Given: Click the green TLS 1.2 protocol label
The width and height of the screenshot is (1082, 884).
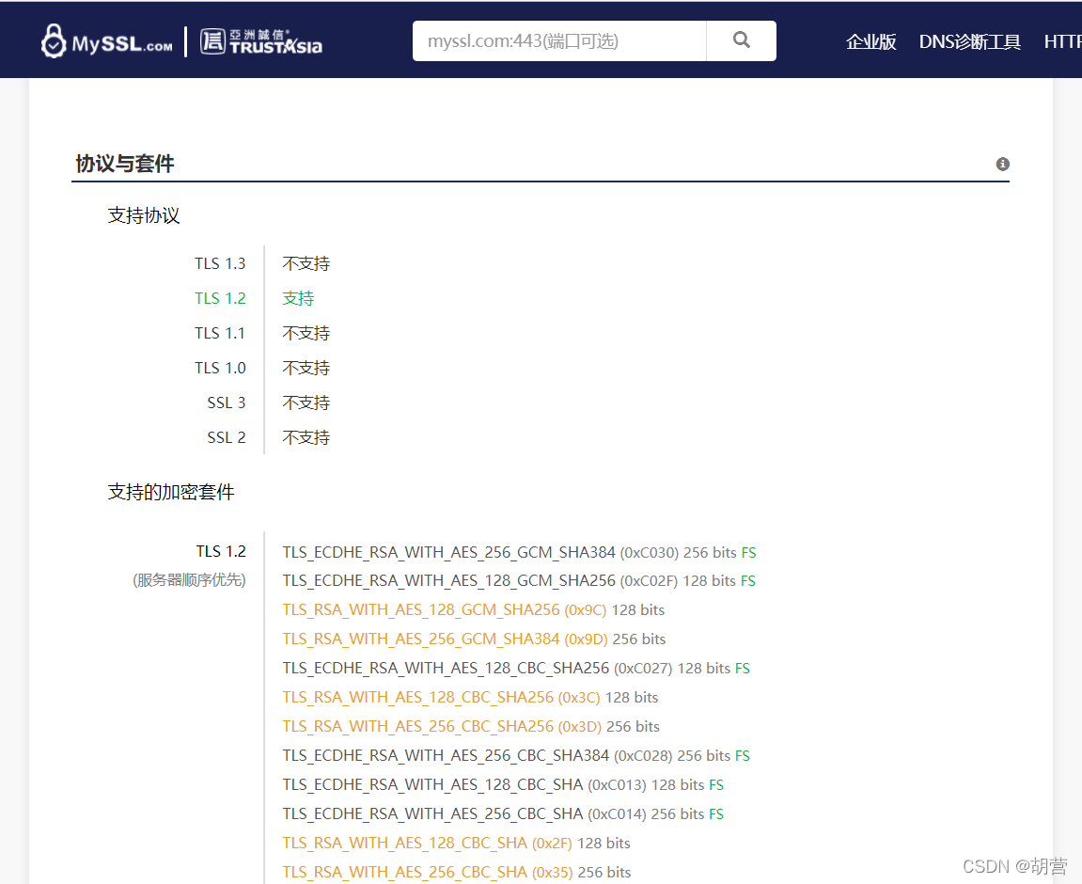Looking at the screenshot, I should pos(220,298).
